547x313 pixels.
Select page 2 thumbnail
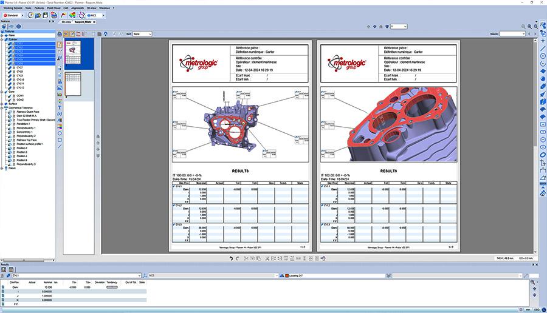(x=73, y=84)
